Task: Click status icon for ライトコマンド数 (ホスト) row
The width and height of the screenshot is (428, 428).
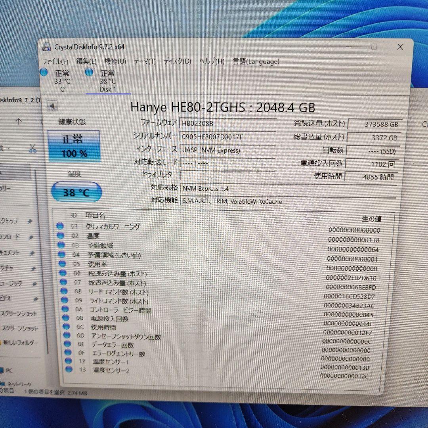Action: [x=65, y=300]
